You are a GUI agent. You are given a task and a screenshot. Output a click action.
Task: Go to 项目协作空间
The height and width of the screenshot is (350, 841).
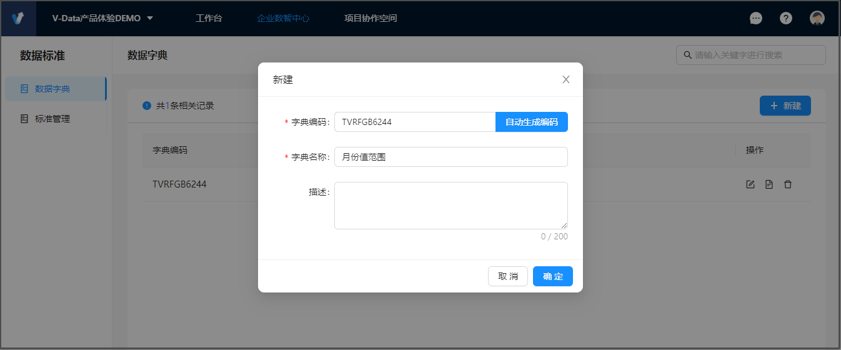tap(371, 18)
